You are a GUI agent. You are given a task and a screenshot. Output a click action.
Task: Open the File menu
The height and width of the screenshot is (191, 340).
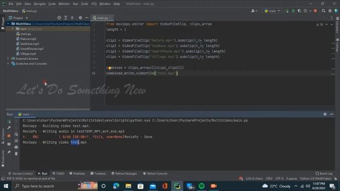pos(11,4)
